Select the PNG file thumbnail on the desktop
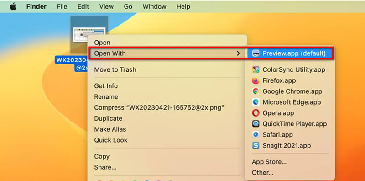The image size is (365, 181). pos(89,35)
